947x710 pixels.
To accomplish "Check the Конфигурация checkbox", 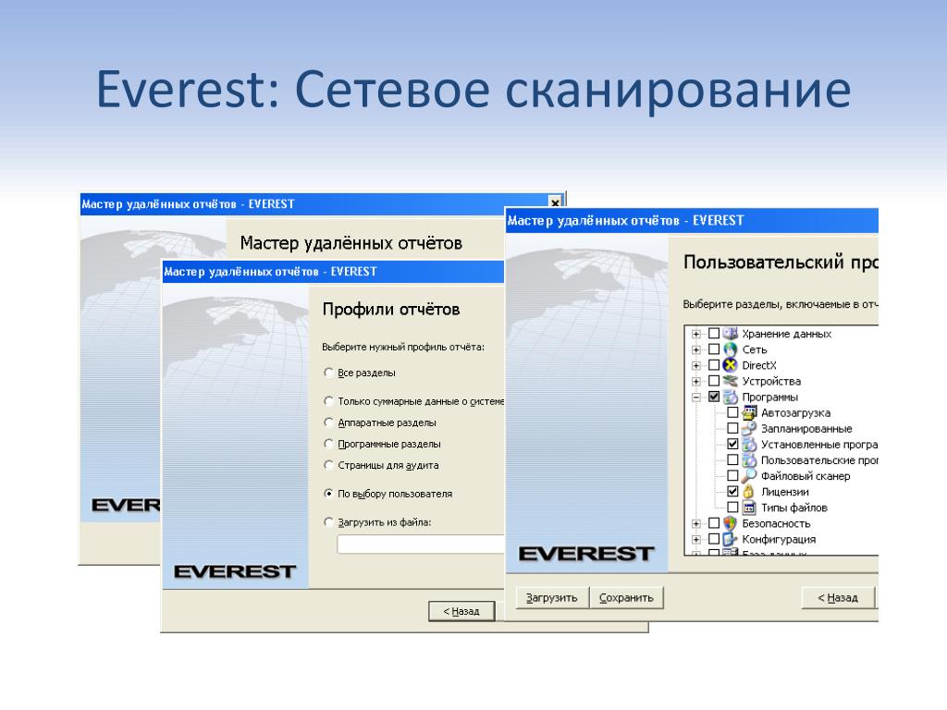I will pos(714,539).
